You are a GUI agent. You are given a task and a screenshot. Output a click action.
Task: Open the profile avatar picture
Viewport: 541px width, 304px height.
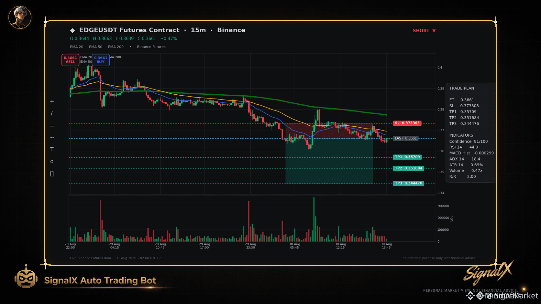click(x=20, y=17)
